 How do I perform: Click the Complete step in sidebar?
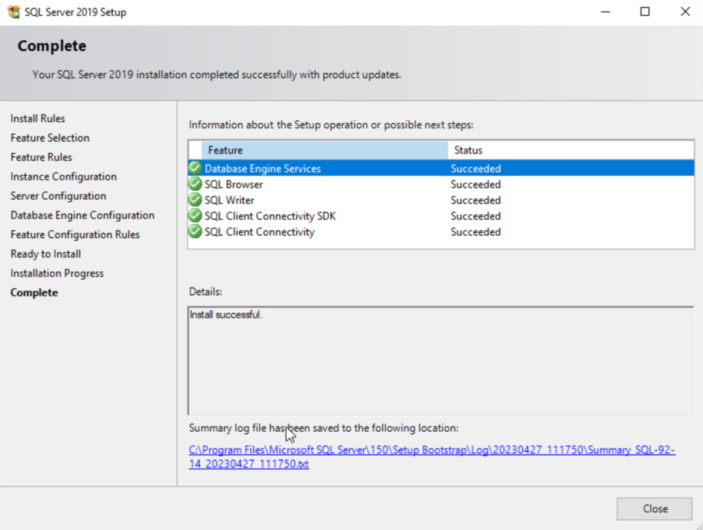(34, 292)
